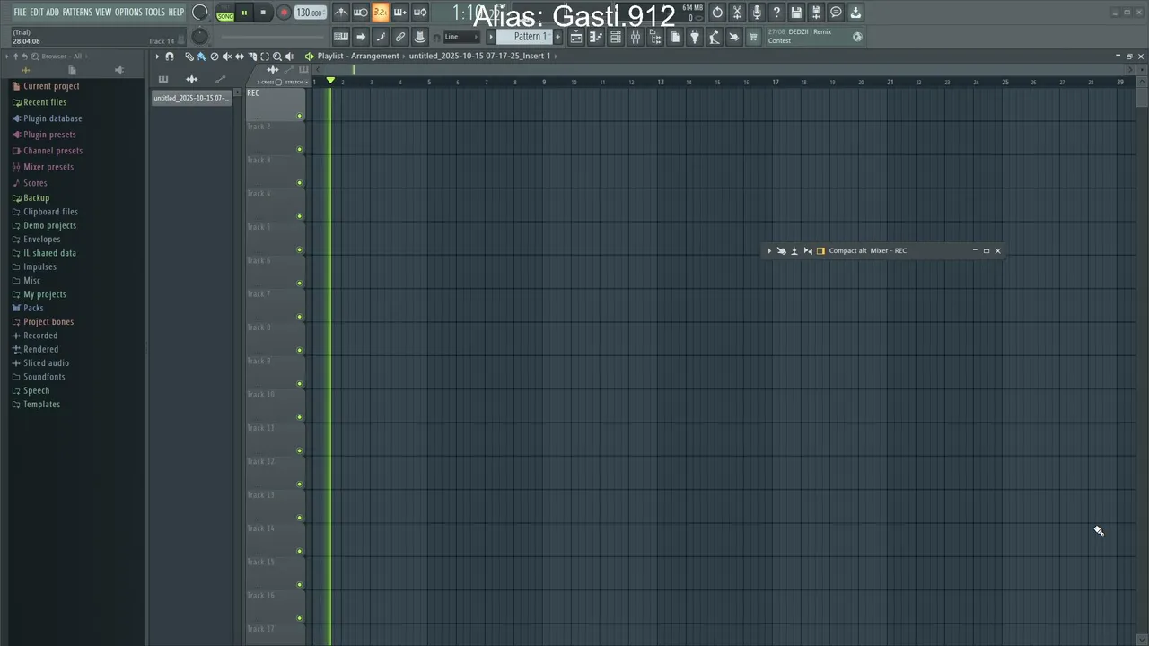
Task: Select the Draw pencil tool in Playlist toolbar
Action: (189, 57)
